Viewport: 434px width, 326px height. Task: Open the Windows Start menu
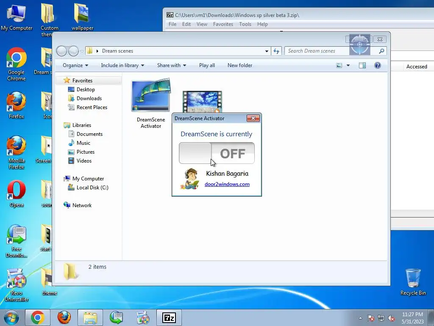(11, 318)
